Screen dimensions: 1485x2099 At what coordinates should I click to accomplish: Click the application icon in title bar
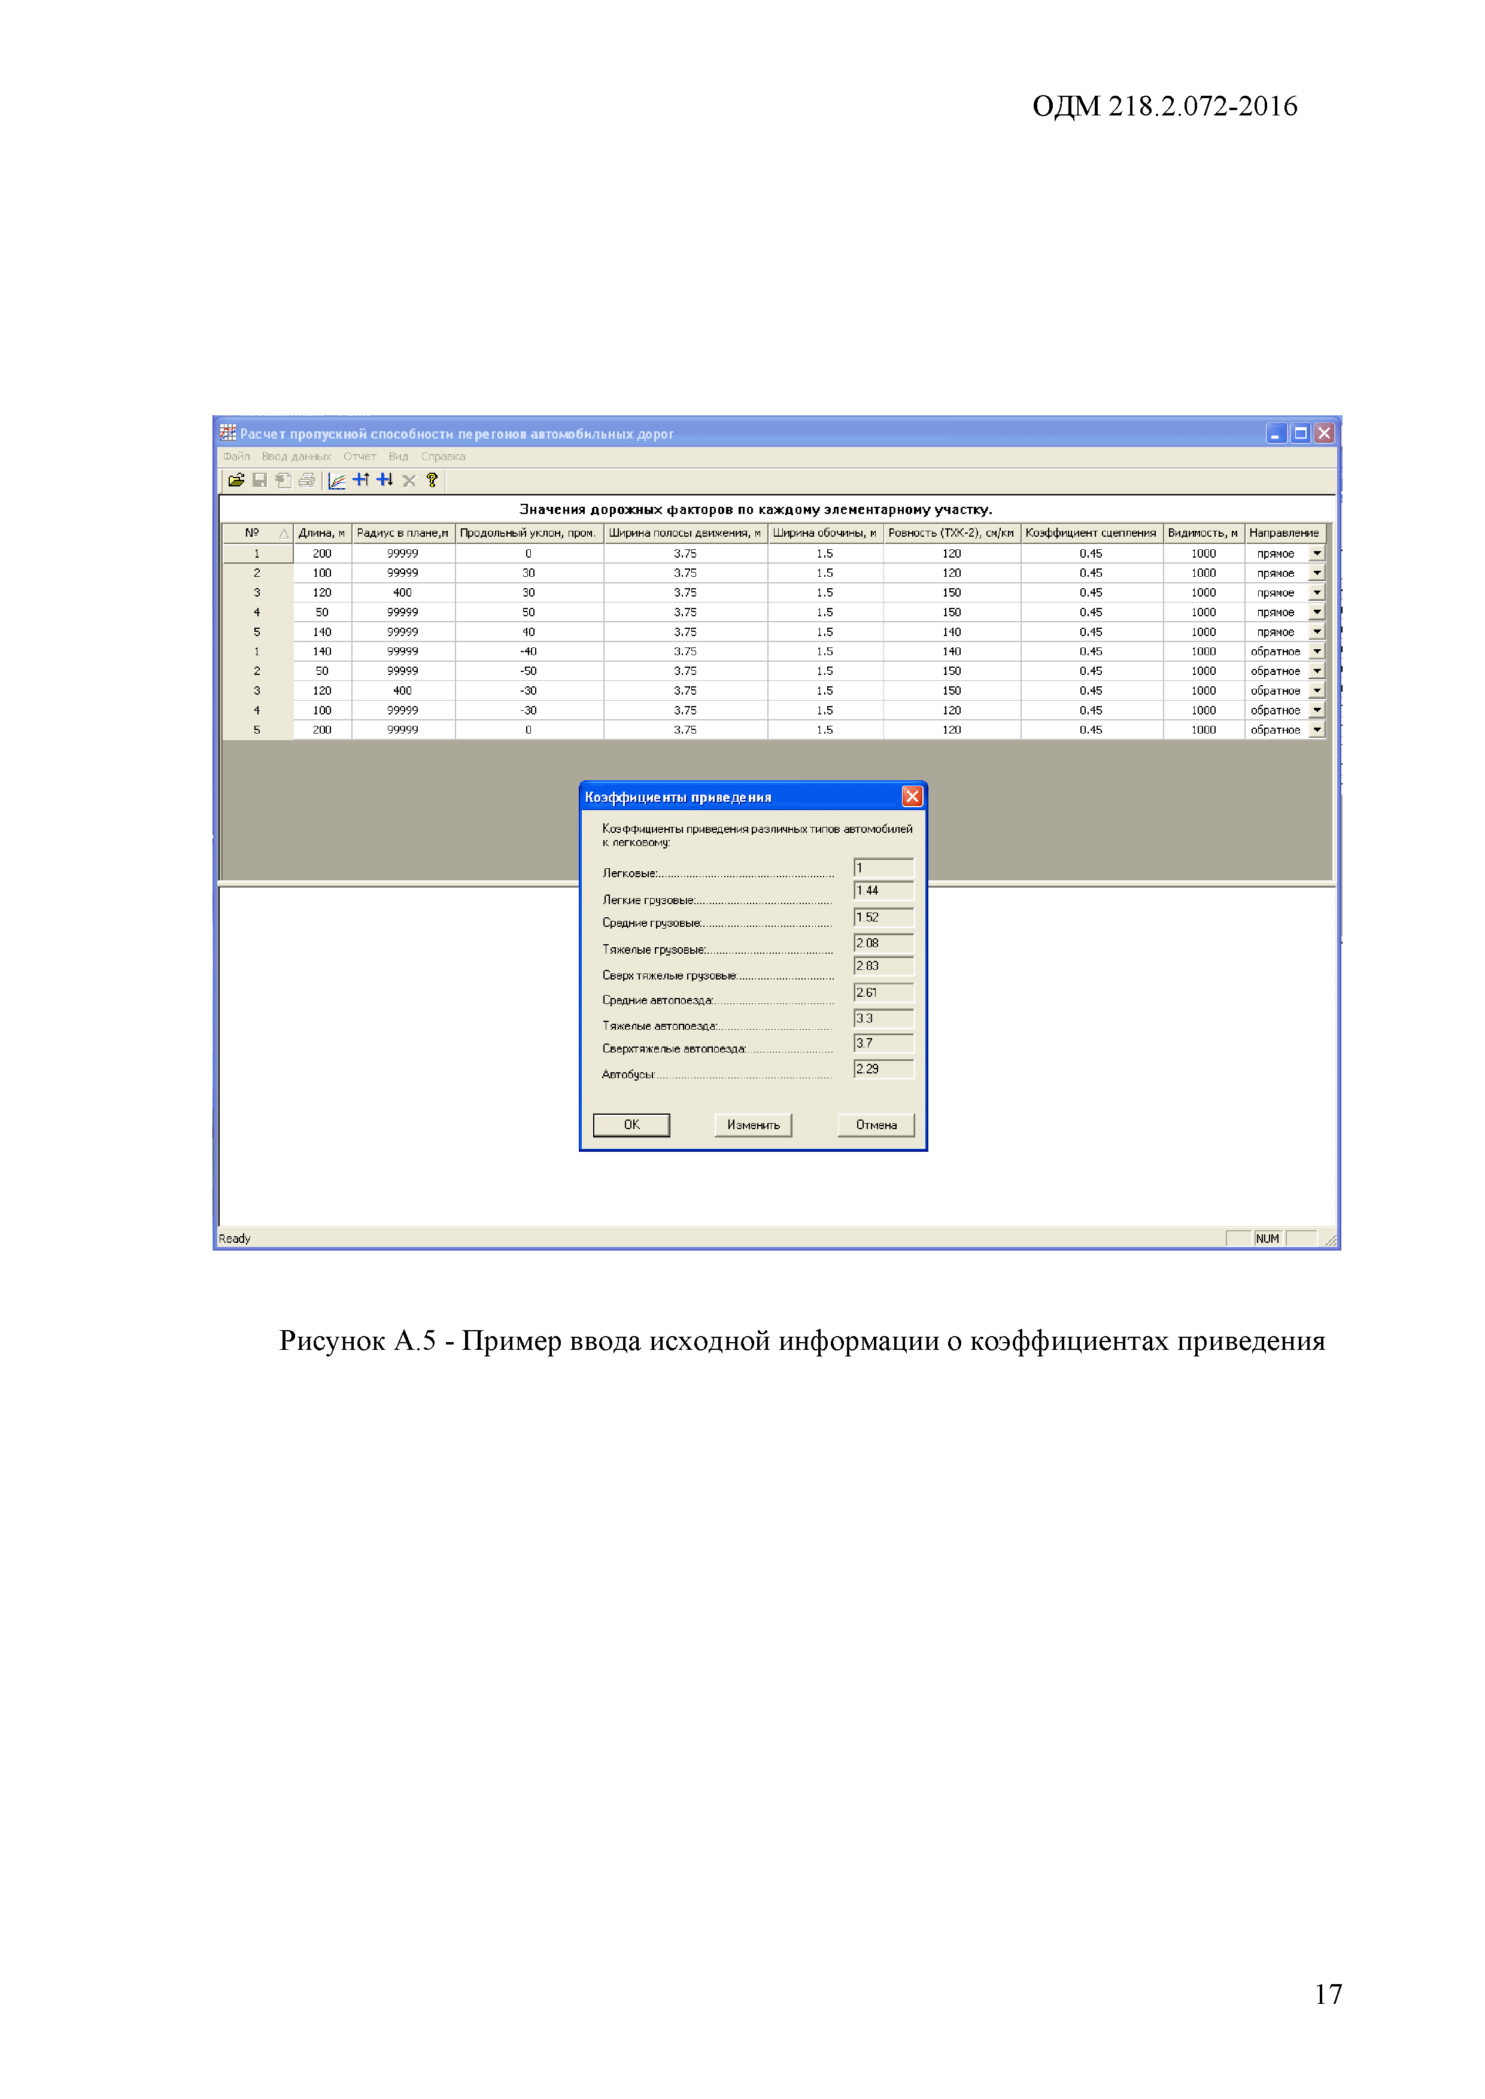(227, 433)
